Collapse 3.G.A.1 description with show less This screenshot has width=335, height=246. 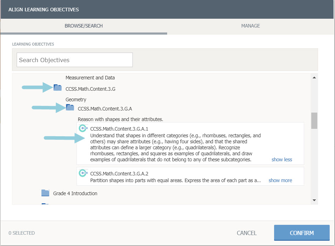click(282, 160)
